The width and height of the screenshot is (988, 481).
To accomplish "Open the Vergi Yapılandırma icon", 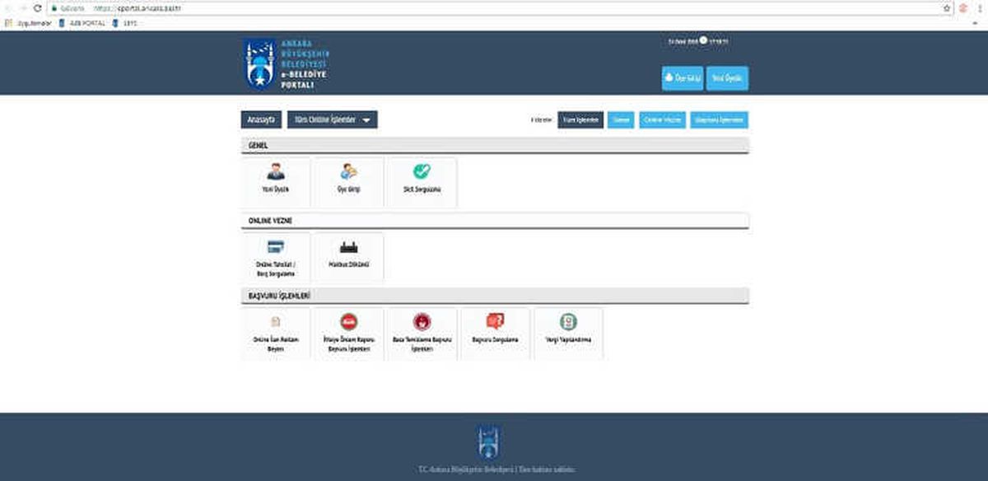I will (x=568, y=322).
